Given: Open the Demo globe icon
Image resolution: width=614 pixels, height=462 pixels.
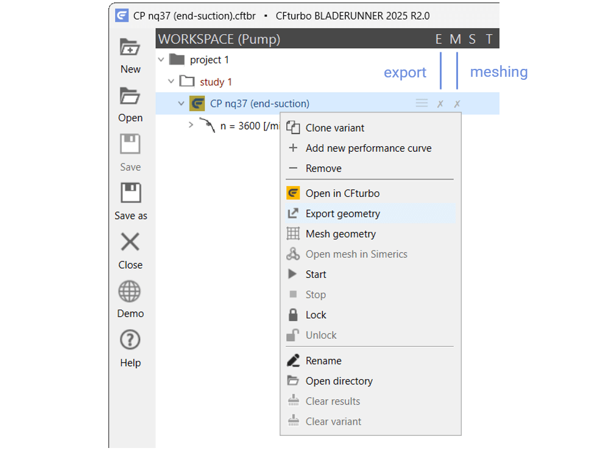Looking at the screenshot, I should 130,291.
